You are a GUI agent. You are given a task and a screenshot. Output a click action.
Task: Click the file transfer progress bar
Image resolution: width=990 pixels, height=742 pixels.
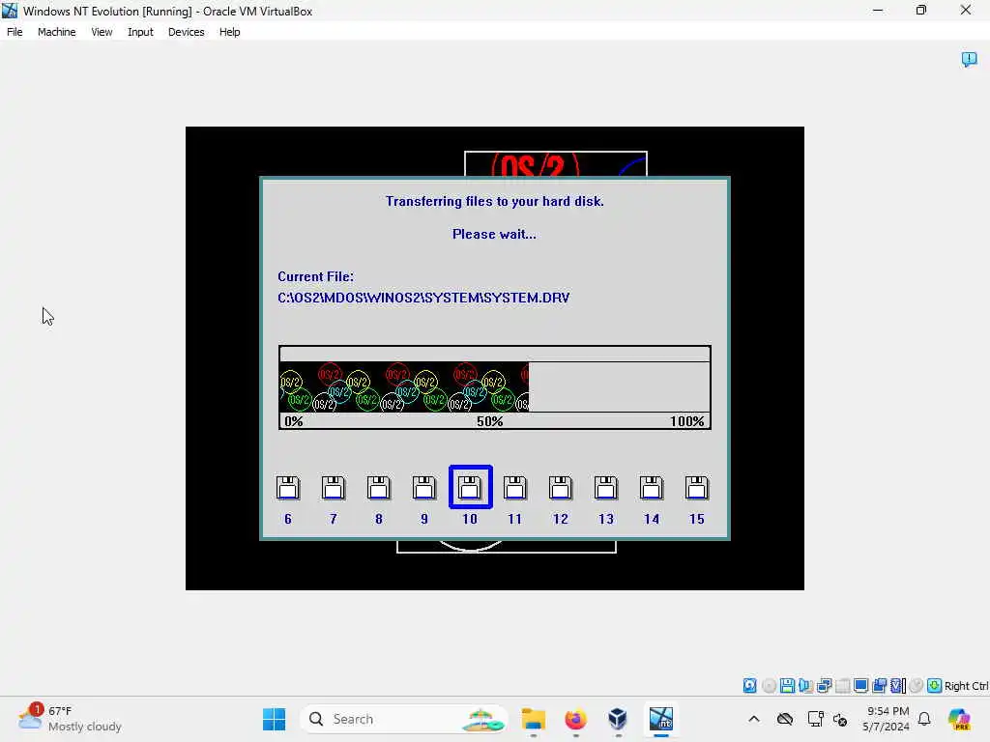click(x=495, y=386)
